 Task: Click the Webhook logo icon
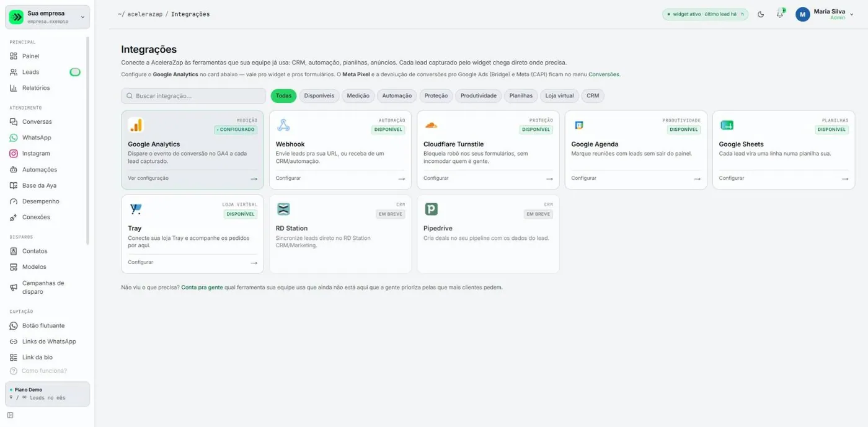tap(283, 125)
